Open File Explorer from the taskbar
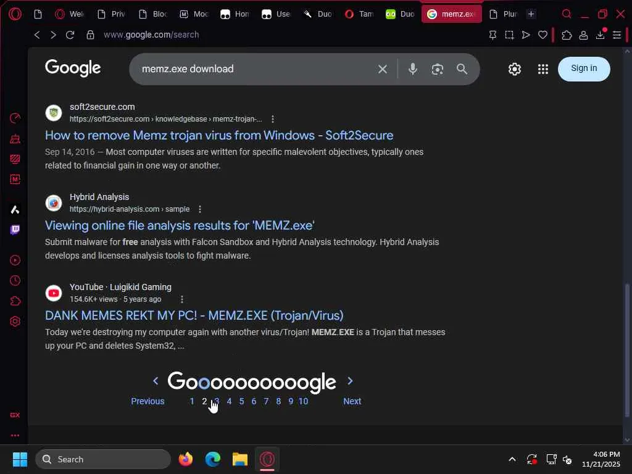 tap(240, 459)
